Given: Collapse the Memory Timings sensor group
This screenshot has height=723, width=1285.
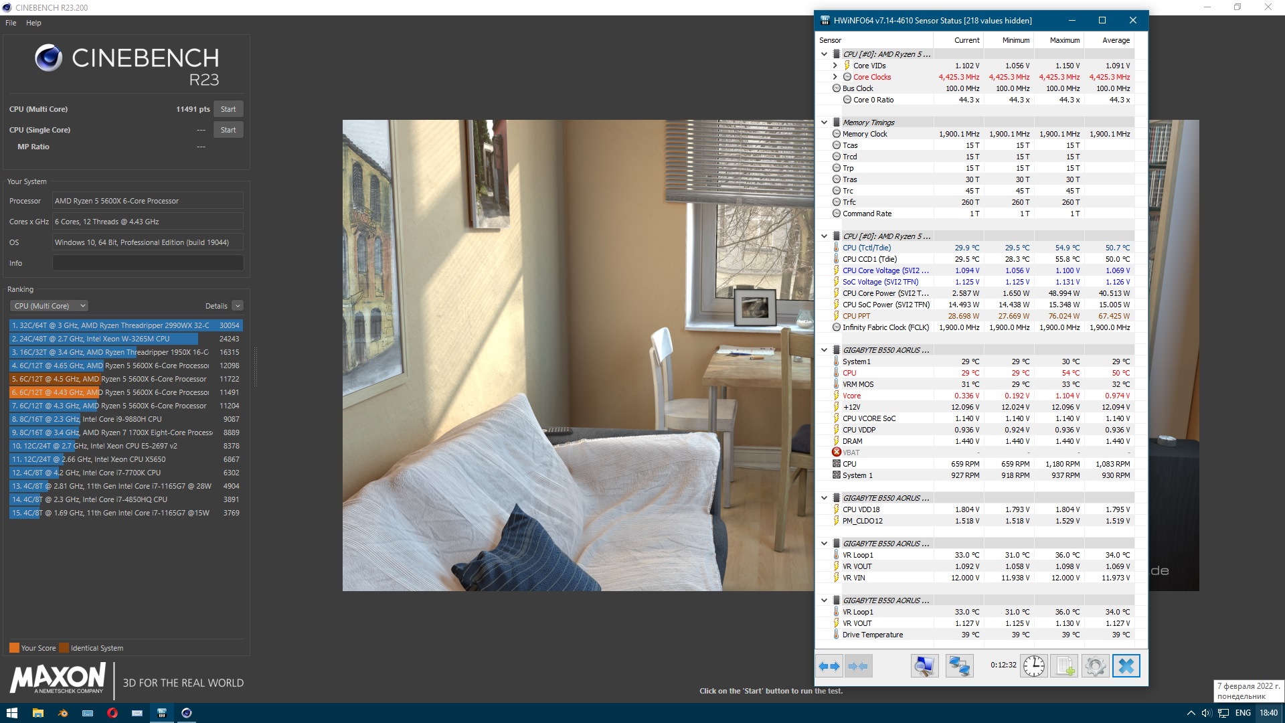Looking at the screenshot, I should coord(824,123).
